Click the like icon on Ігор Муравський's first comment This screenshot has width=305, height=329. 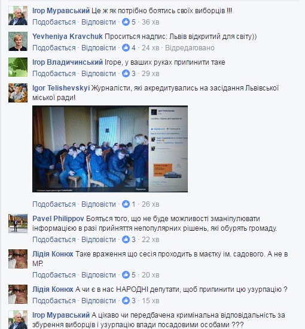click(x=126, y=22)
